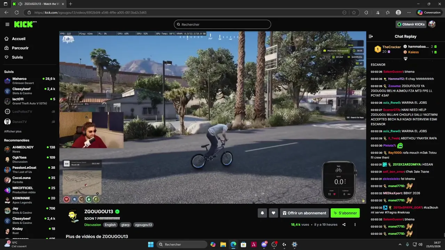Click Kaiess in gift leaderboard
The image size is (445, 250).
pyautogui.click(x=413, y=52)
